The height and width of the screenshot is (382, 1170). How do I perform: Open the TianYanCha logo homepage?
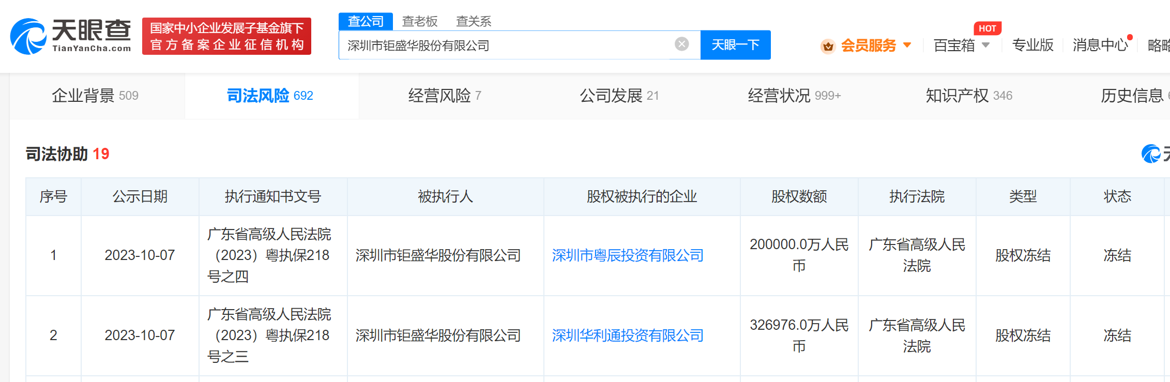pyautogui.click(x=71, y=36)
